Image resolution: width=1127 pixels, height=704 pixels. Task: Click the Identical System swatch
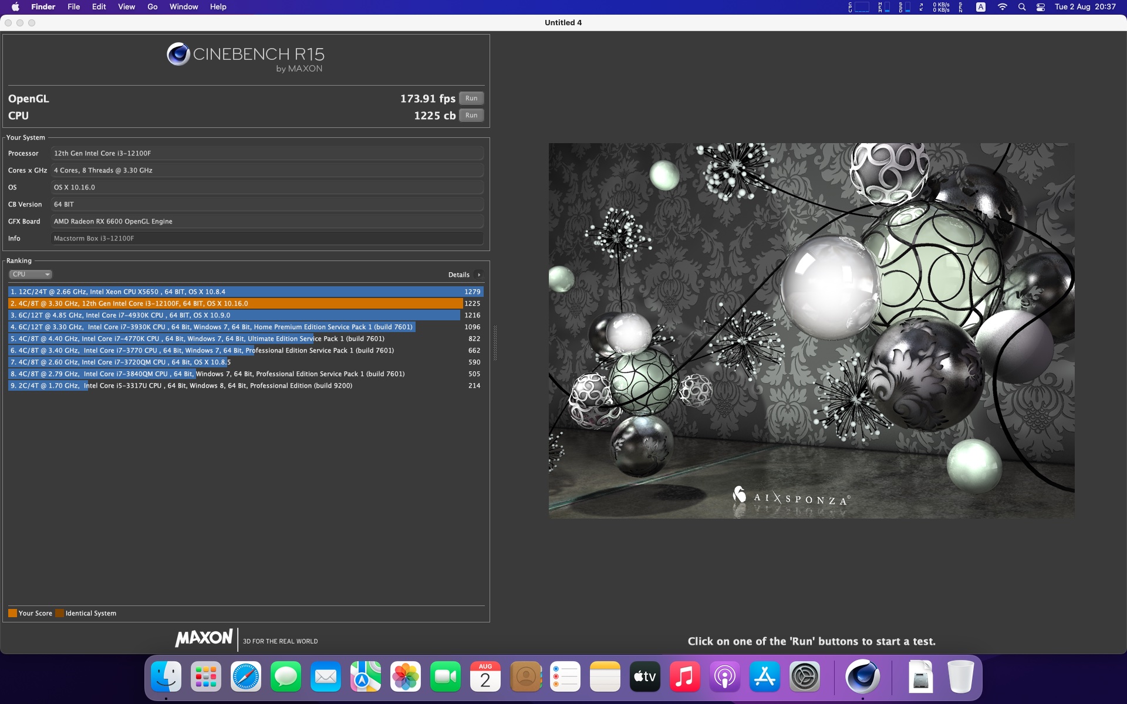pyautogui.click(x=59, y=613)
